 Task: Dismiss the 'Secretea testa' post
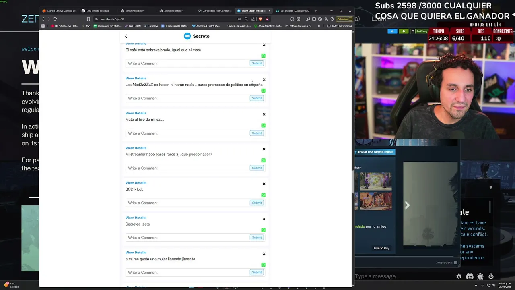pos(264,219)
